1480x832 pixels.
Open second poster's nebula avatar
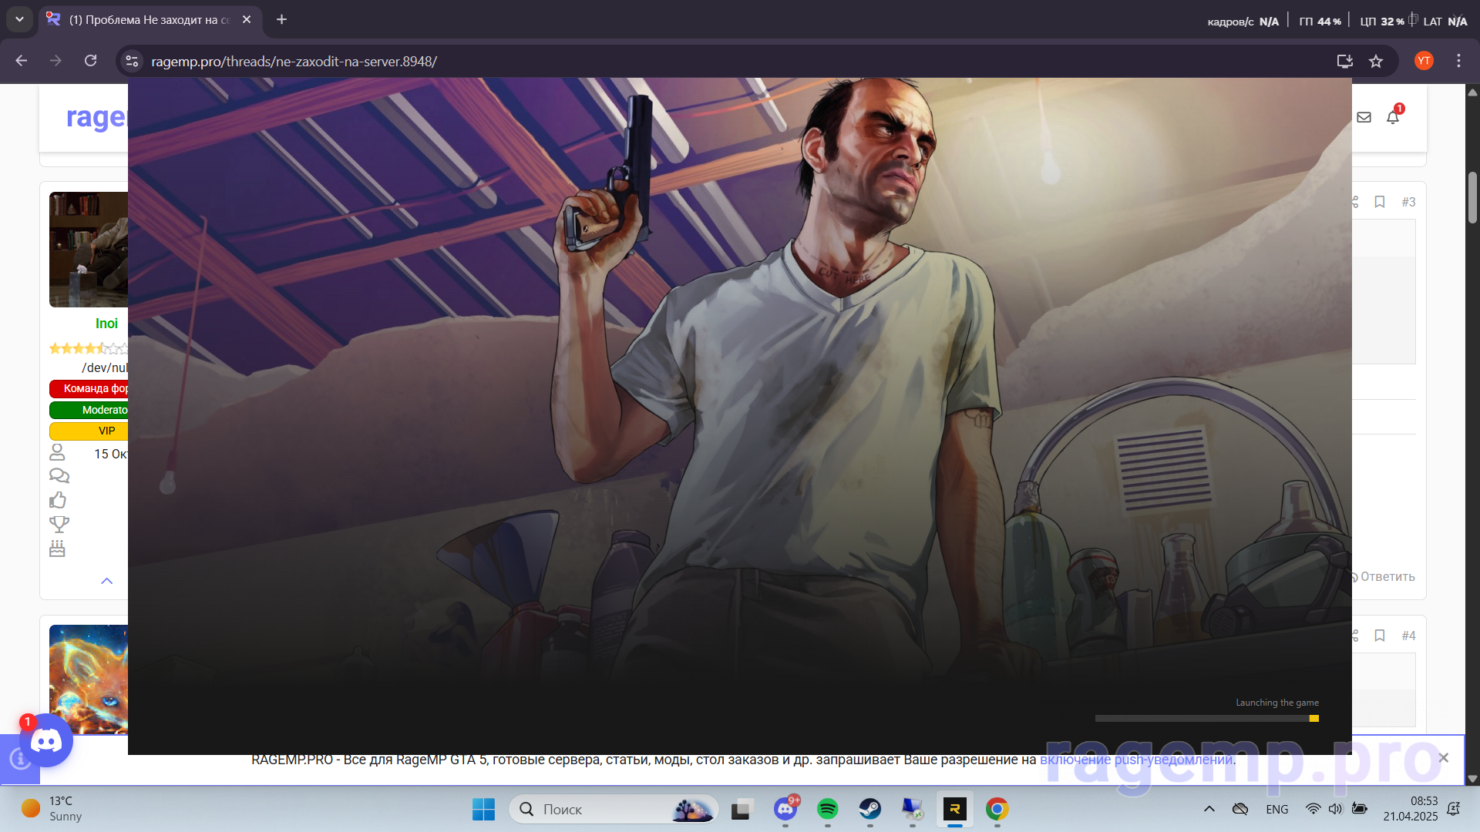[89, 679]
